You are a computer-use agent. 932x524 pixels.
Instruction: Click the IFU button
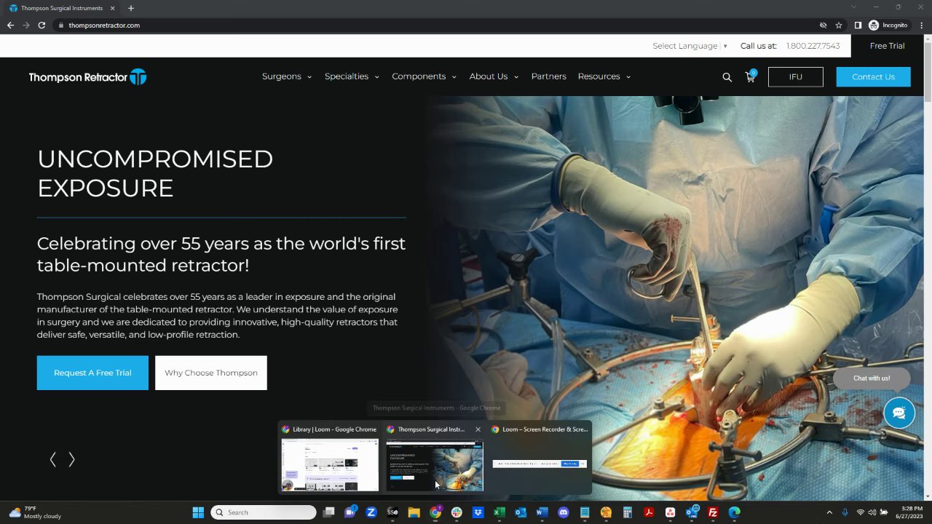795,76
